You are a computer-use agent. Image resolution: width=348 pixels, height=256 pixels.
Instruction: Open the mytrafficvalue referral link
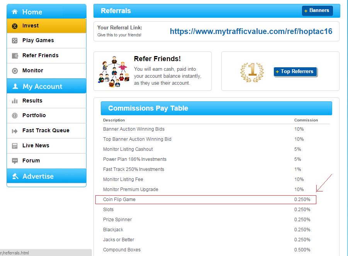(x=251, y=31)
